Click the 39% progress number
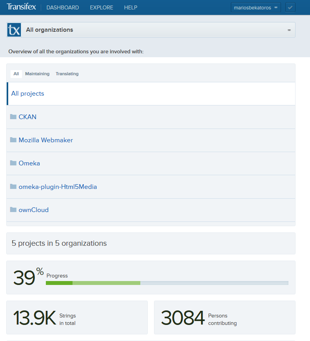This screenshot has height=341, width=310. (x=28, y=277)
